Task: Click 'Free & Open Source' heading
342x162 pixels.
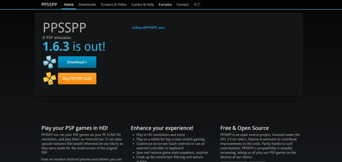Action: click(x=244, y=128)
